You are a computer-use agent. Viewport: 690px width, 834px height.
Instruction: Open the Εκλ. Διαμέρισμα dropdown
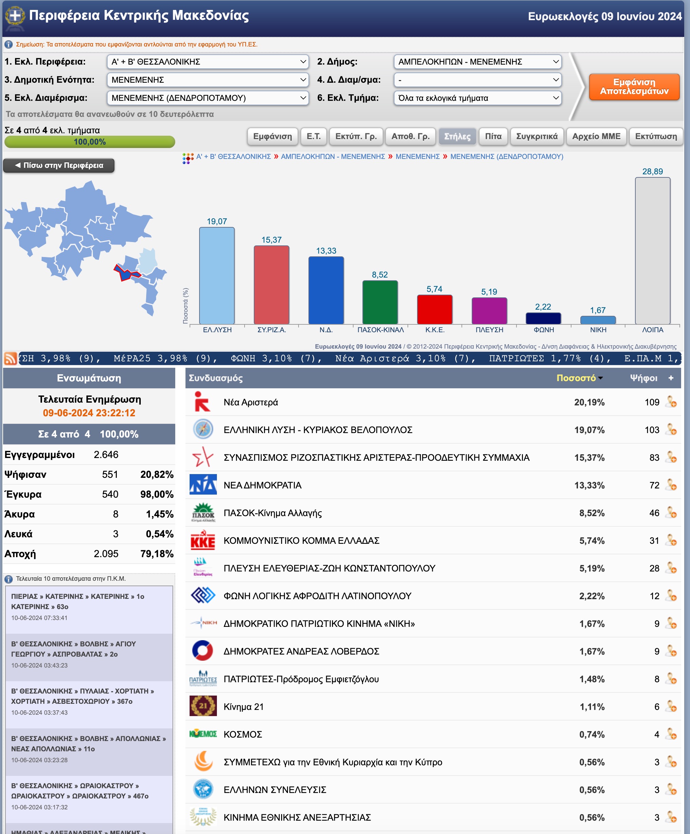click(x=208, y=98)
